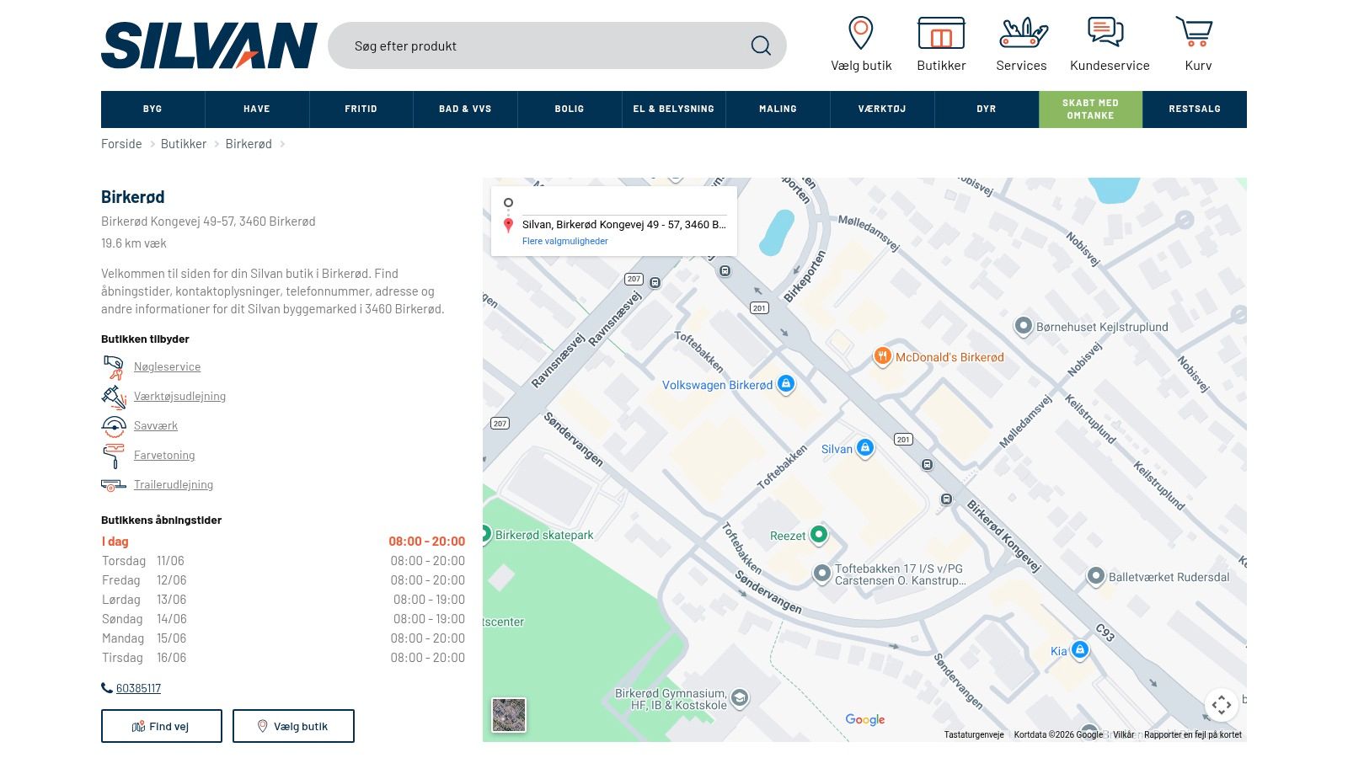1348x758 pixels.
Task: Click the Nøgleservice key icon
Action: [x=114, y=367]
